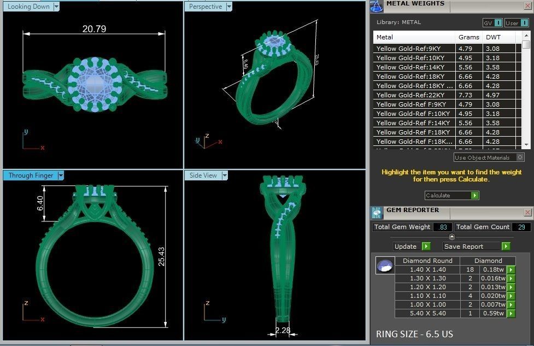Select the Perspective viewport title
Image resolution: width=534 pixels, height=346 pixels.
pos(206,7)
